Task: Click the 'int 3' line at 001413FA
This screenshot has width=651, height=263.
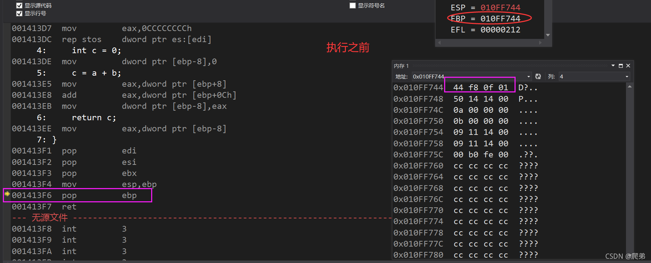Action: pos(69,252)
